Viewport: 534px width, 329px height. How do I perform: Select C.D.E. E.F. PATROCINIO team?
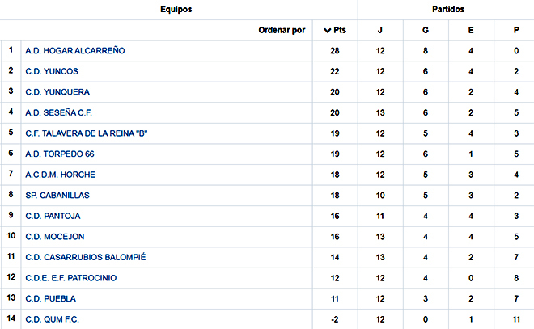click(71, 278)
